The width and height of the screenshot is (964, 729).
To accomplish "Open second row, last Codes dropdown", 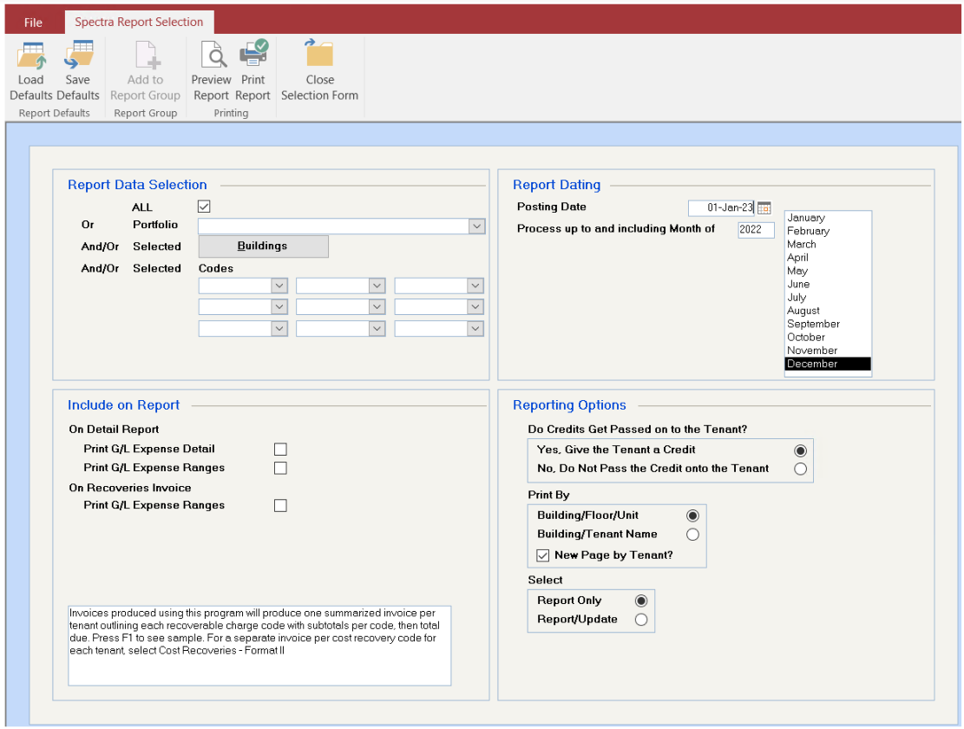I will [x=475, y=306].
